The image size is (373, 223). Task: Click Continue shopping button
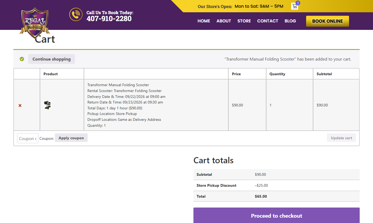click(x=51, y=59)
